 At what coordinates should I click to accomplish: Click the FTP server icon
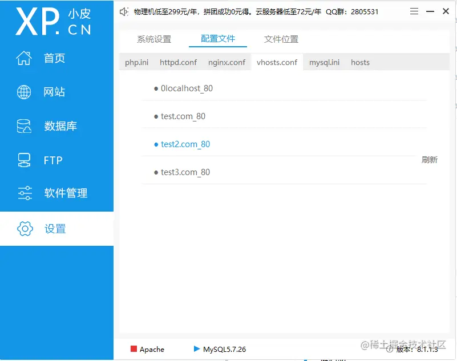pyautogui.click(x=24, y=160)
